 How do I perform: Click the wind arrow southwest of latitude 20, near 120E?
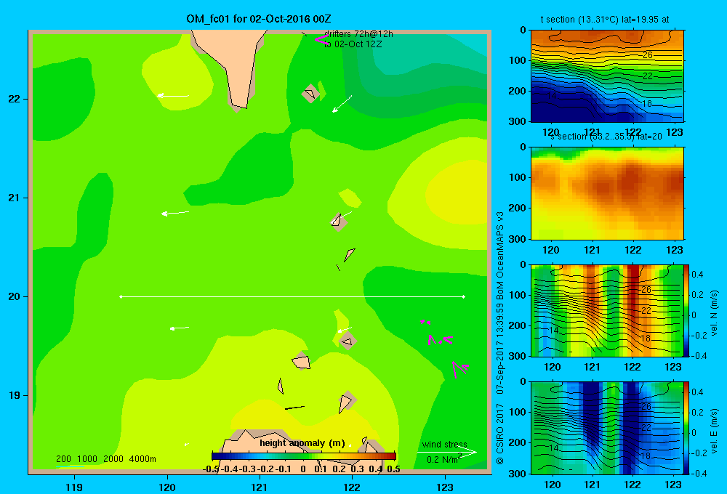point(180,328)
